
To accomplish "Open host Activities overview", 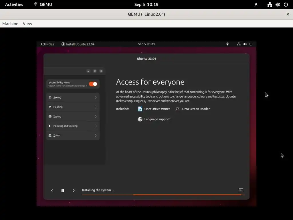I will coord(14,5).
